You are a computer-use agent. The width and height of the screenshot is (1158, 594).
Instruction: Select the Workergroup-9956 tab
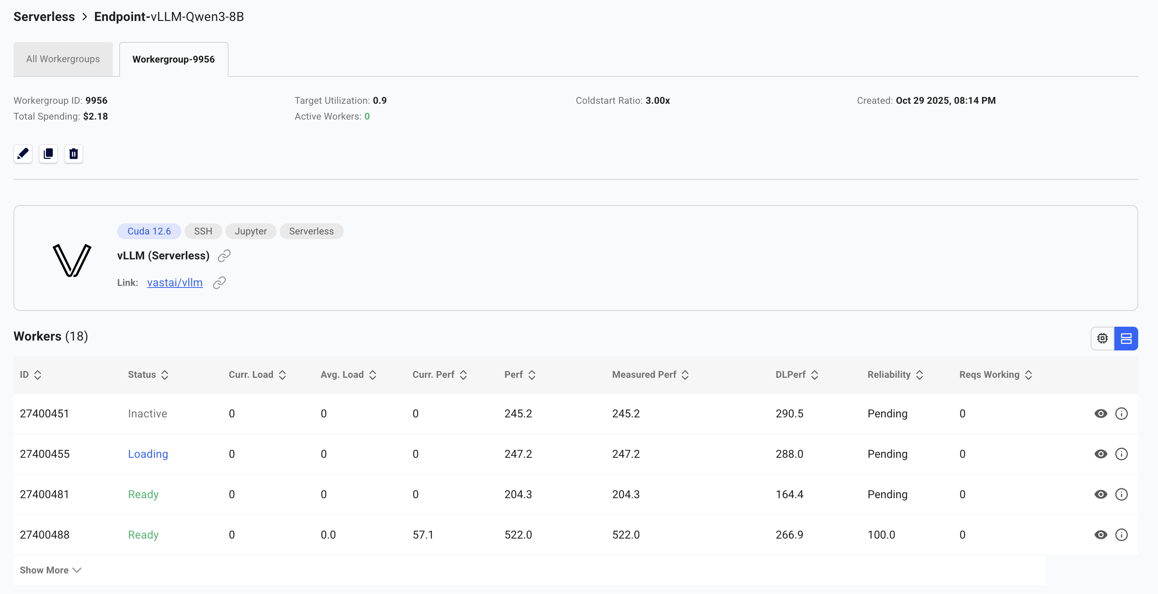tap(173, 59)
